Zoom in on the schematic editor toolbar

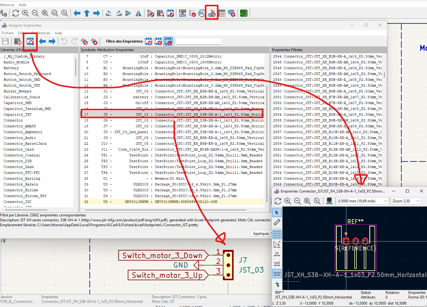pyautogui.click(x=25, y=13)
